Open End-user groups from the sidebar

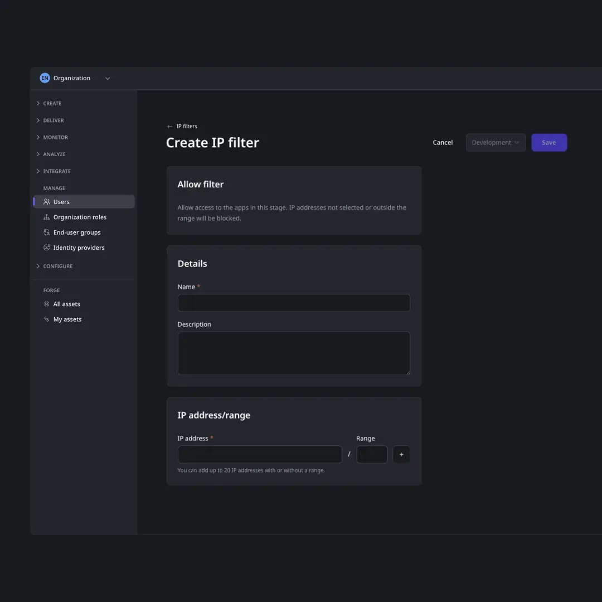[77, 232]
